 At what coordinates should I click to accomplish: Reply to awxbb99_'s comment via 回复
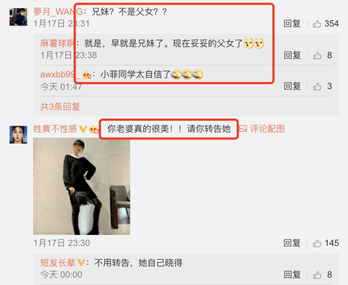292,86
